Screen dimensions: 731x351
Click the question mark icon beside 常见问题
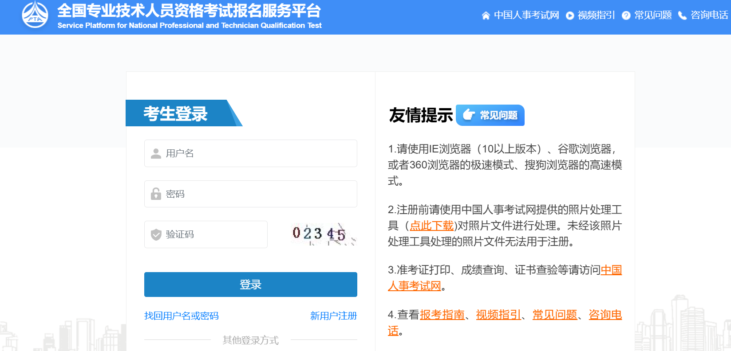(626, 16)
